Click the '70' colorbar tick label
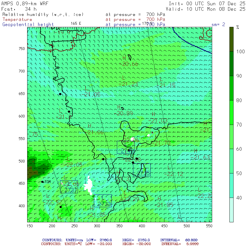 coord(239,125)
